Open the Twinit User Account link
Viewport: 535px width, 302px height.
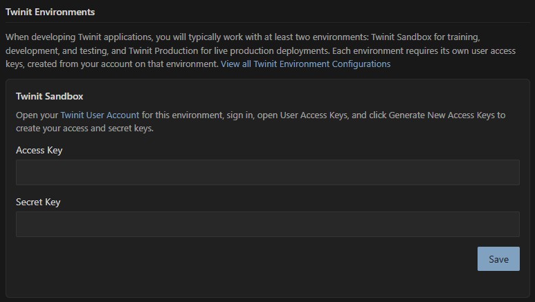coord(100,115)
